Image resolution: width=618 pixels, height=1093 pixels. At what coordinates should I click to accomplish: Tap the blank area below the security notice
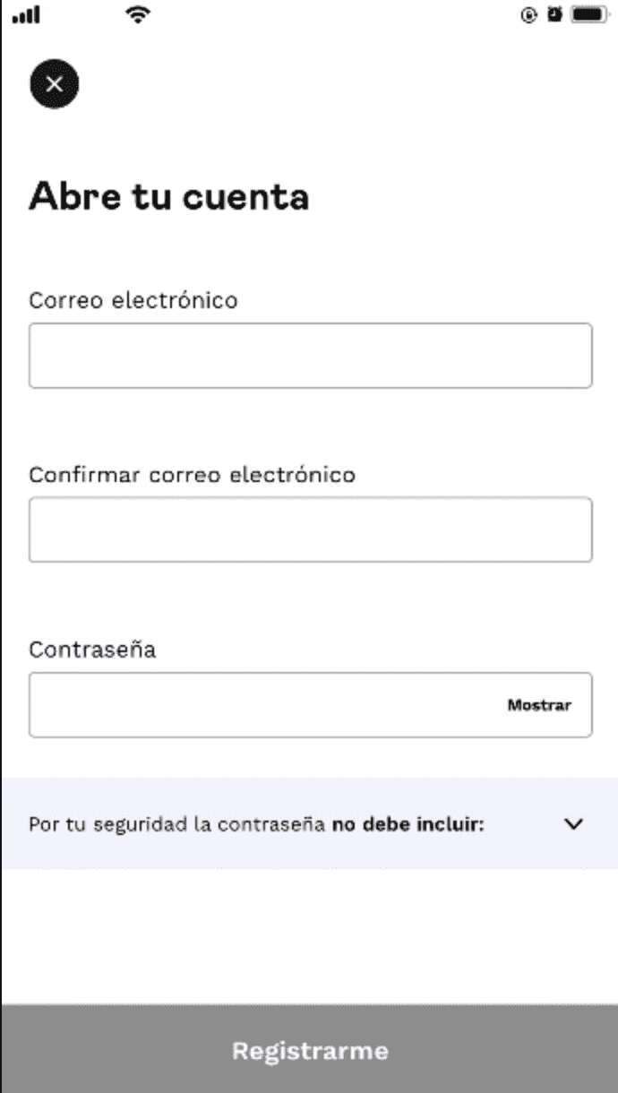[309, 936]
